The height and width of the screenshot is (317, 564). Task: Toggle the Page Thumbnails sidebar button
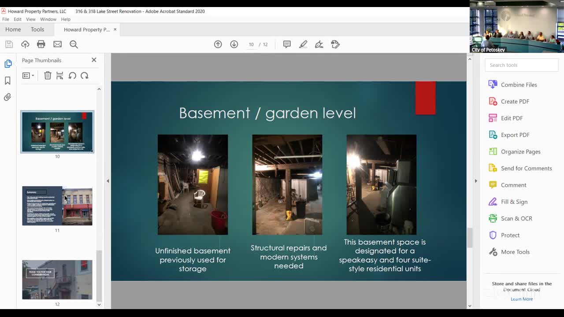tap(8, 64)
